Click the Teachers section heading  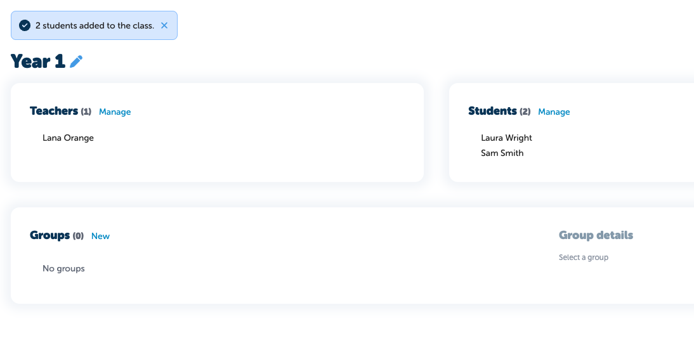click(54, 110)
